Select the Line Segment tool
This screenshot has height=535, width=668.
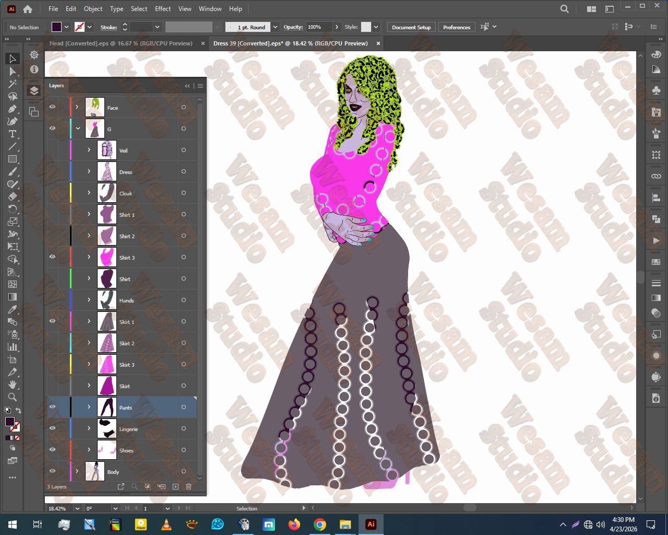(13, 146)
